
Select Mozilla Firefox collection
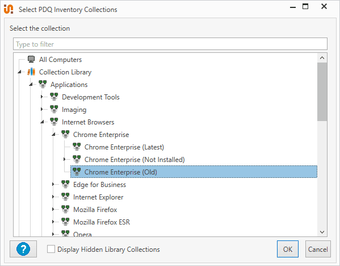(95, 209)
